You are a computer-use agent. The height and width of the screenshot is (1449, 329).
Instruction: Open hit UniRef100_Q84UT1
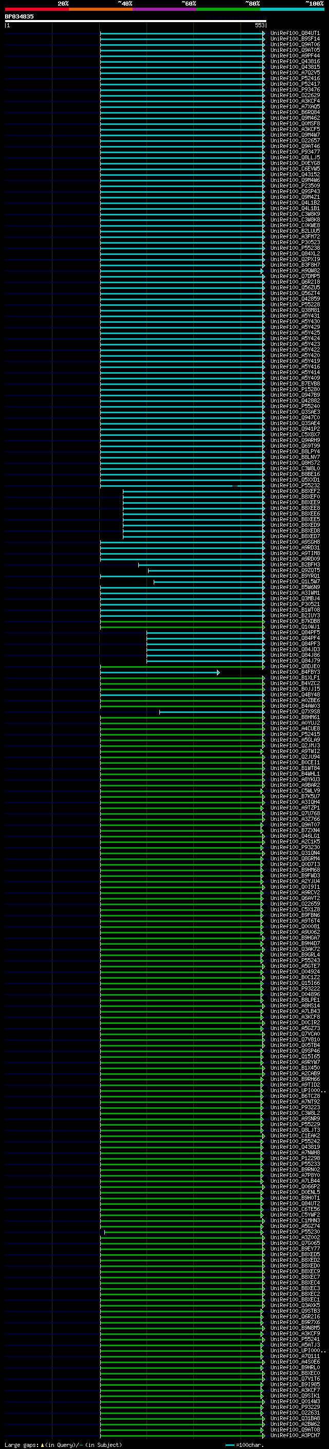coord(295,33)
